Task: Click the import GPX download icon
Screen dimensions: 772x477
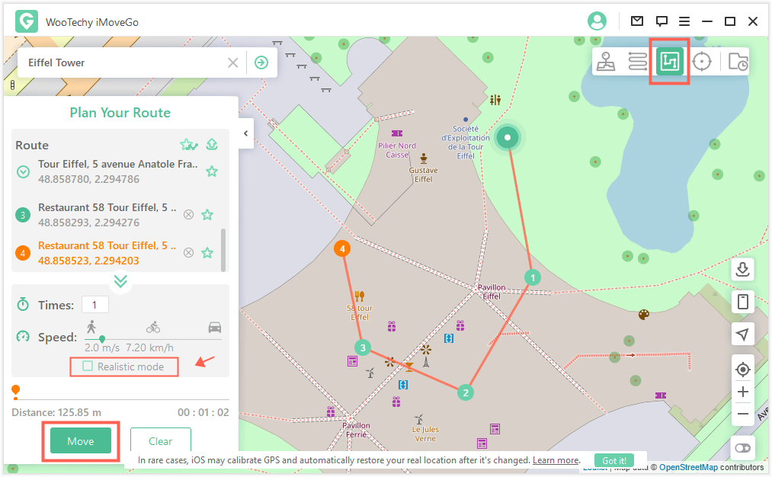Action: pos(742,269)
